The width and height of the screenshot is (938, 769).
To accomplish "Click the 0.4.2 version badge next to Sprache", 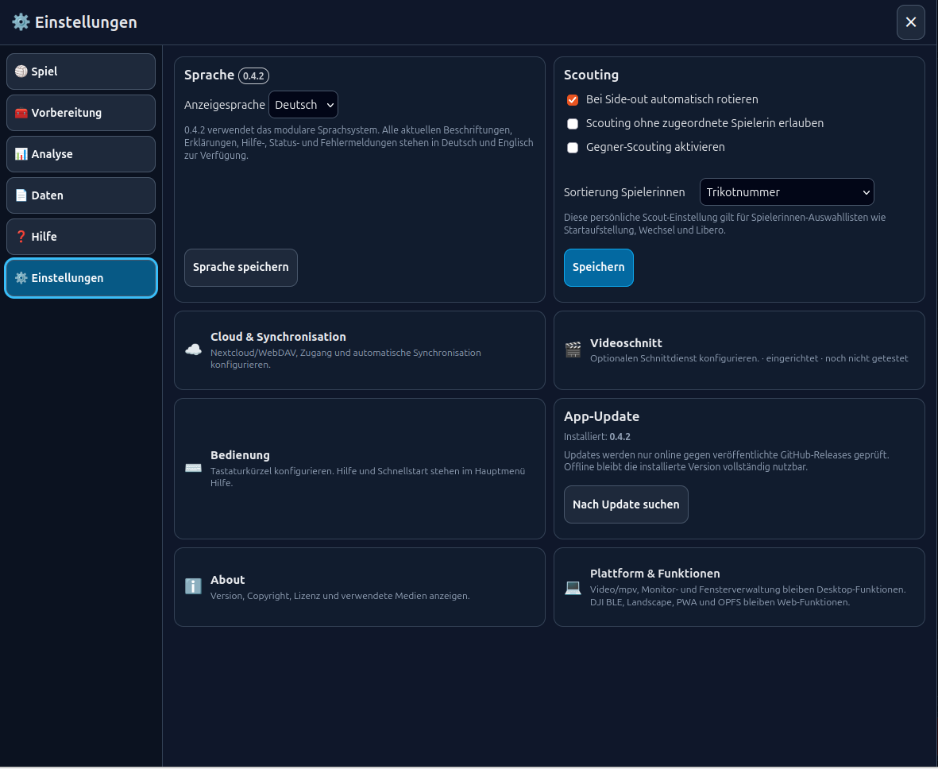I will tap(253, 76).
